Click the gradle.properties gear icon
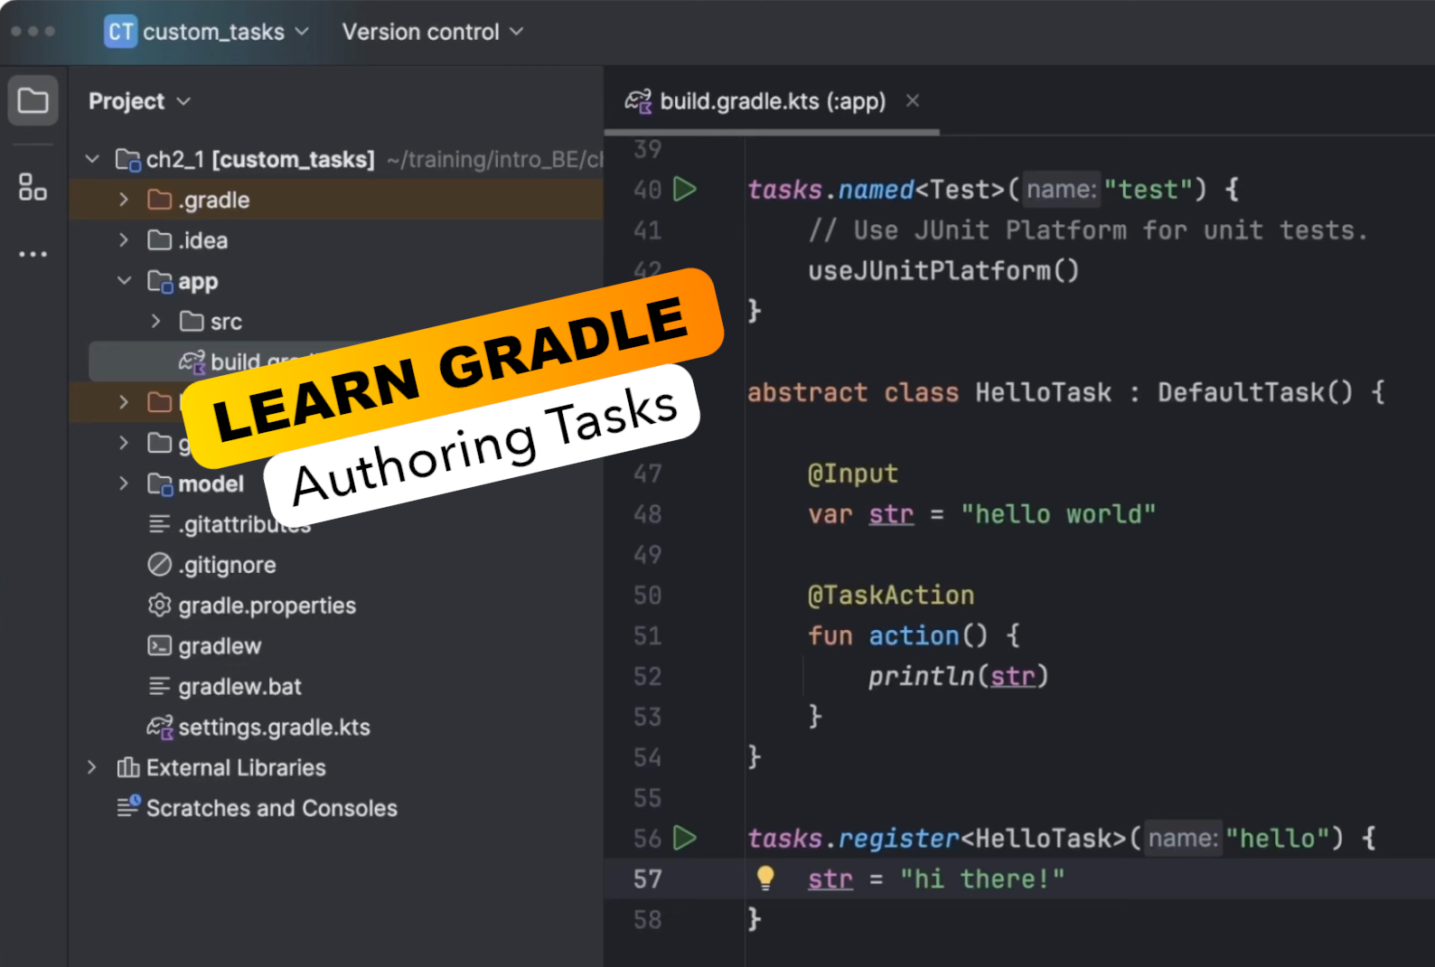1435x967 pixels. click(159, 606)
